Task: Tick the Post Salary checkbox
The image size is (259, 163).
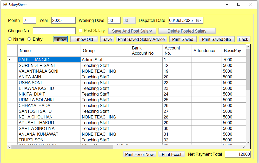Action: (81, 31)
